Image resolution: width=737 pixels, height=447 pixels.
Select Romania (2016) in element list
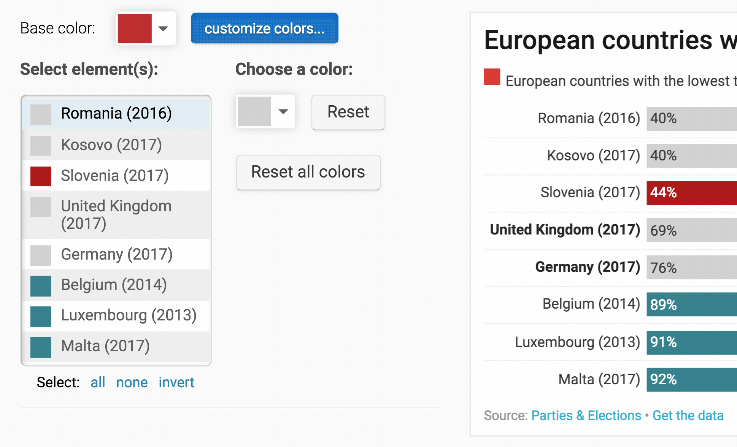[x=116, y=113]
